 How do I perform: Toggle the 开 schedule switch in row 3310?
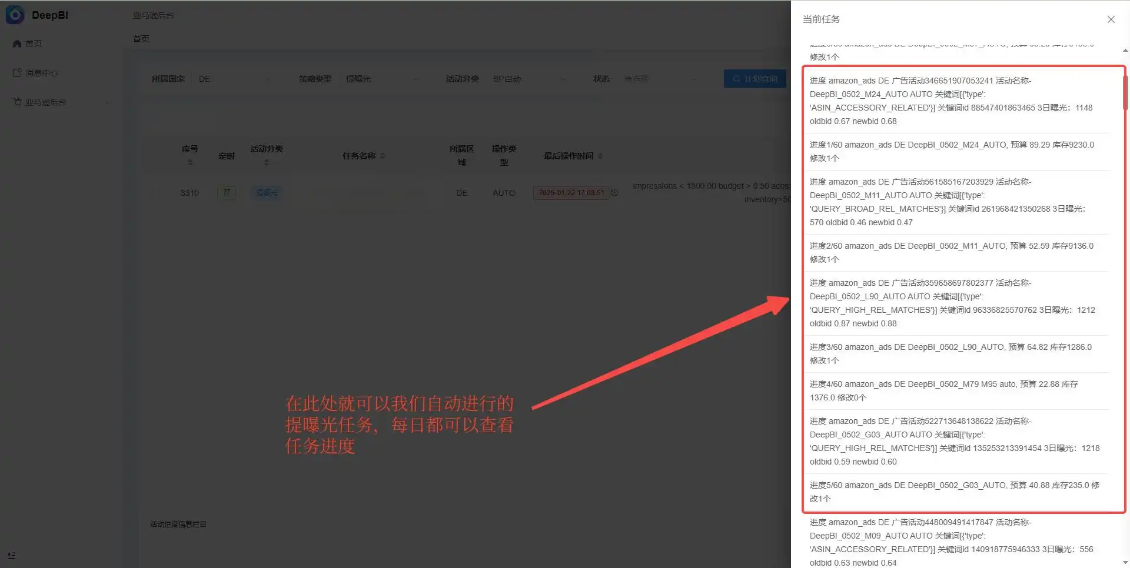(x=227, y=193)
